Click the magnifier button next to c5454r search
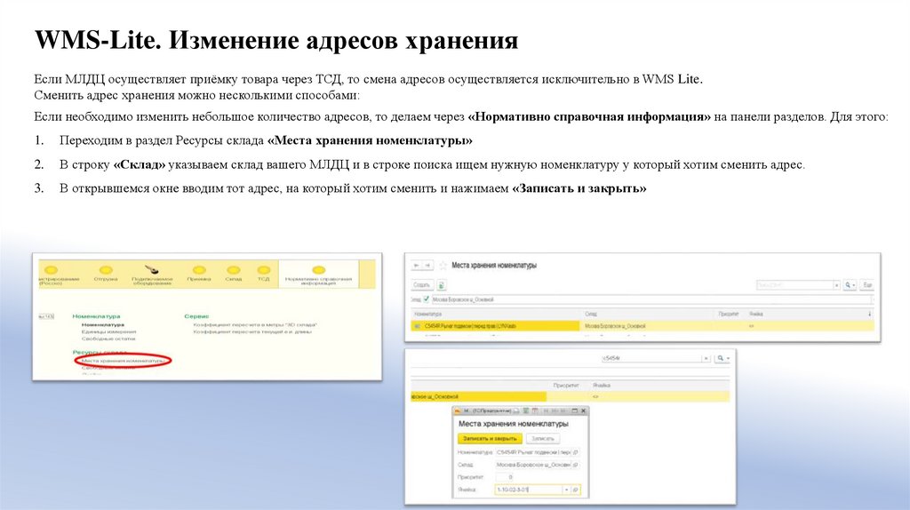The image size is (910, 510). 722,359
